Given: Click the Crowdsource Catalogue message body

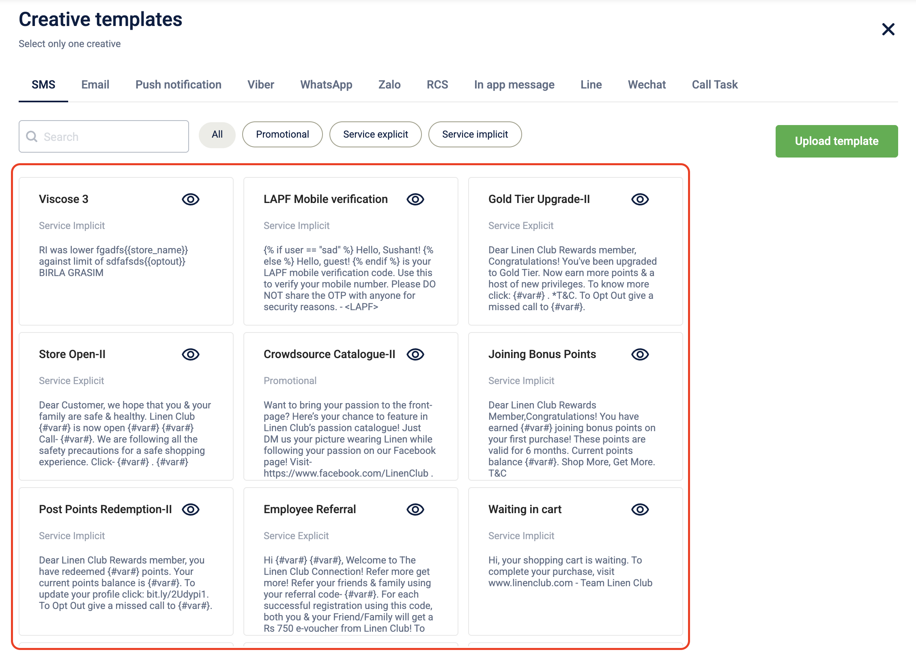Looking at the screenshot, I should pos(350,439).
